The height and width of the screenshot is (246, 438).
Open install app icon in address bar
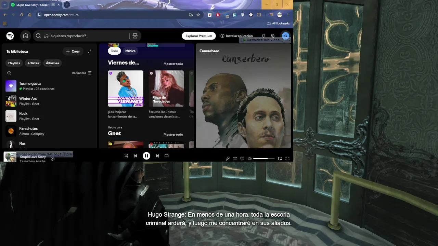[x=191, y=15]
